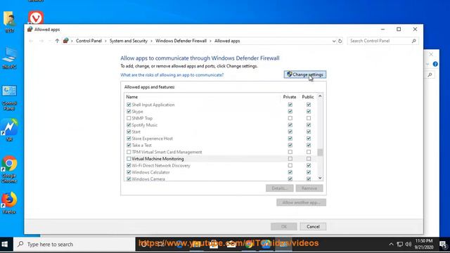
Task: Click the OK button
Action: (x=284, y=226)
